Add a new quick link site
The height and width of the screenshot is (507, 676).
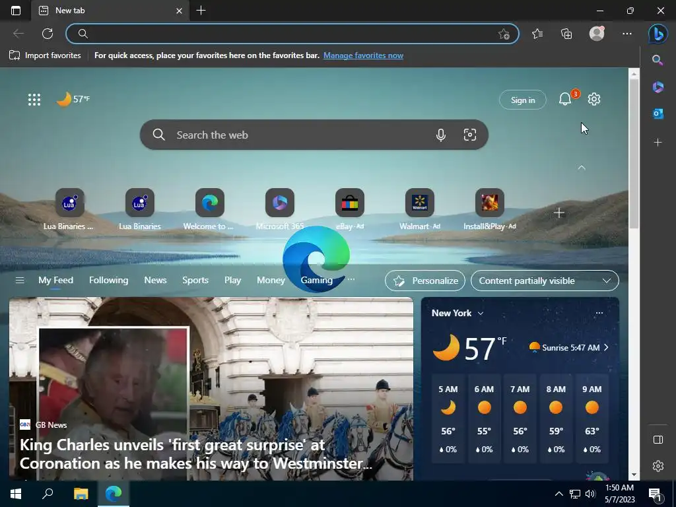(559, 213)
